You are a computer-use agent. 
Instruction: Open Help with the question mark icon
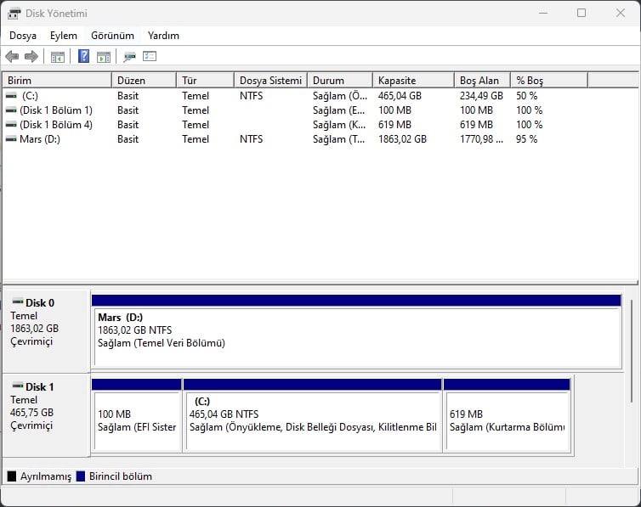pyautogui.click(x=83, y=56)
